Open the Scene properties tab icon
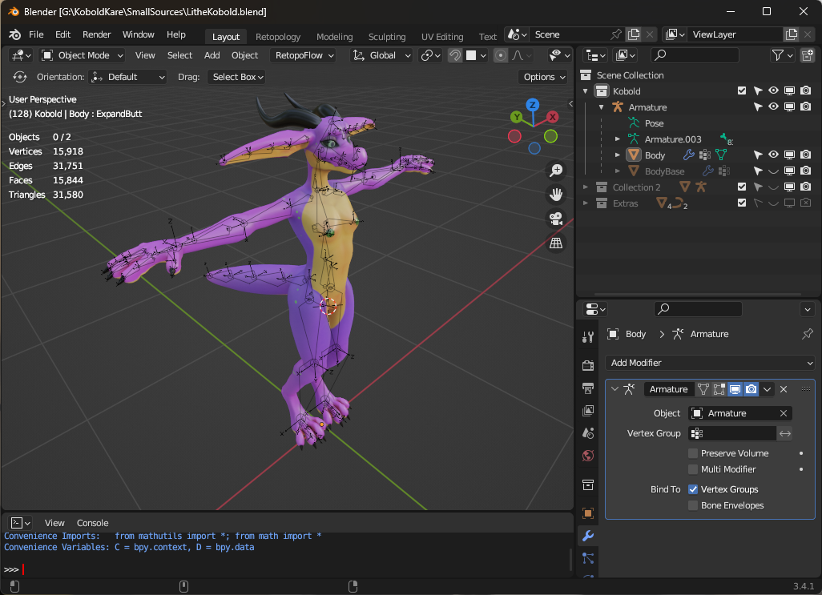The height and width of the screenshot is (595, 822). click(x=588, y=433)
